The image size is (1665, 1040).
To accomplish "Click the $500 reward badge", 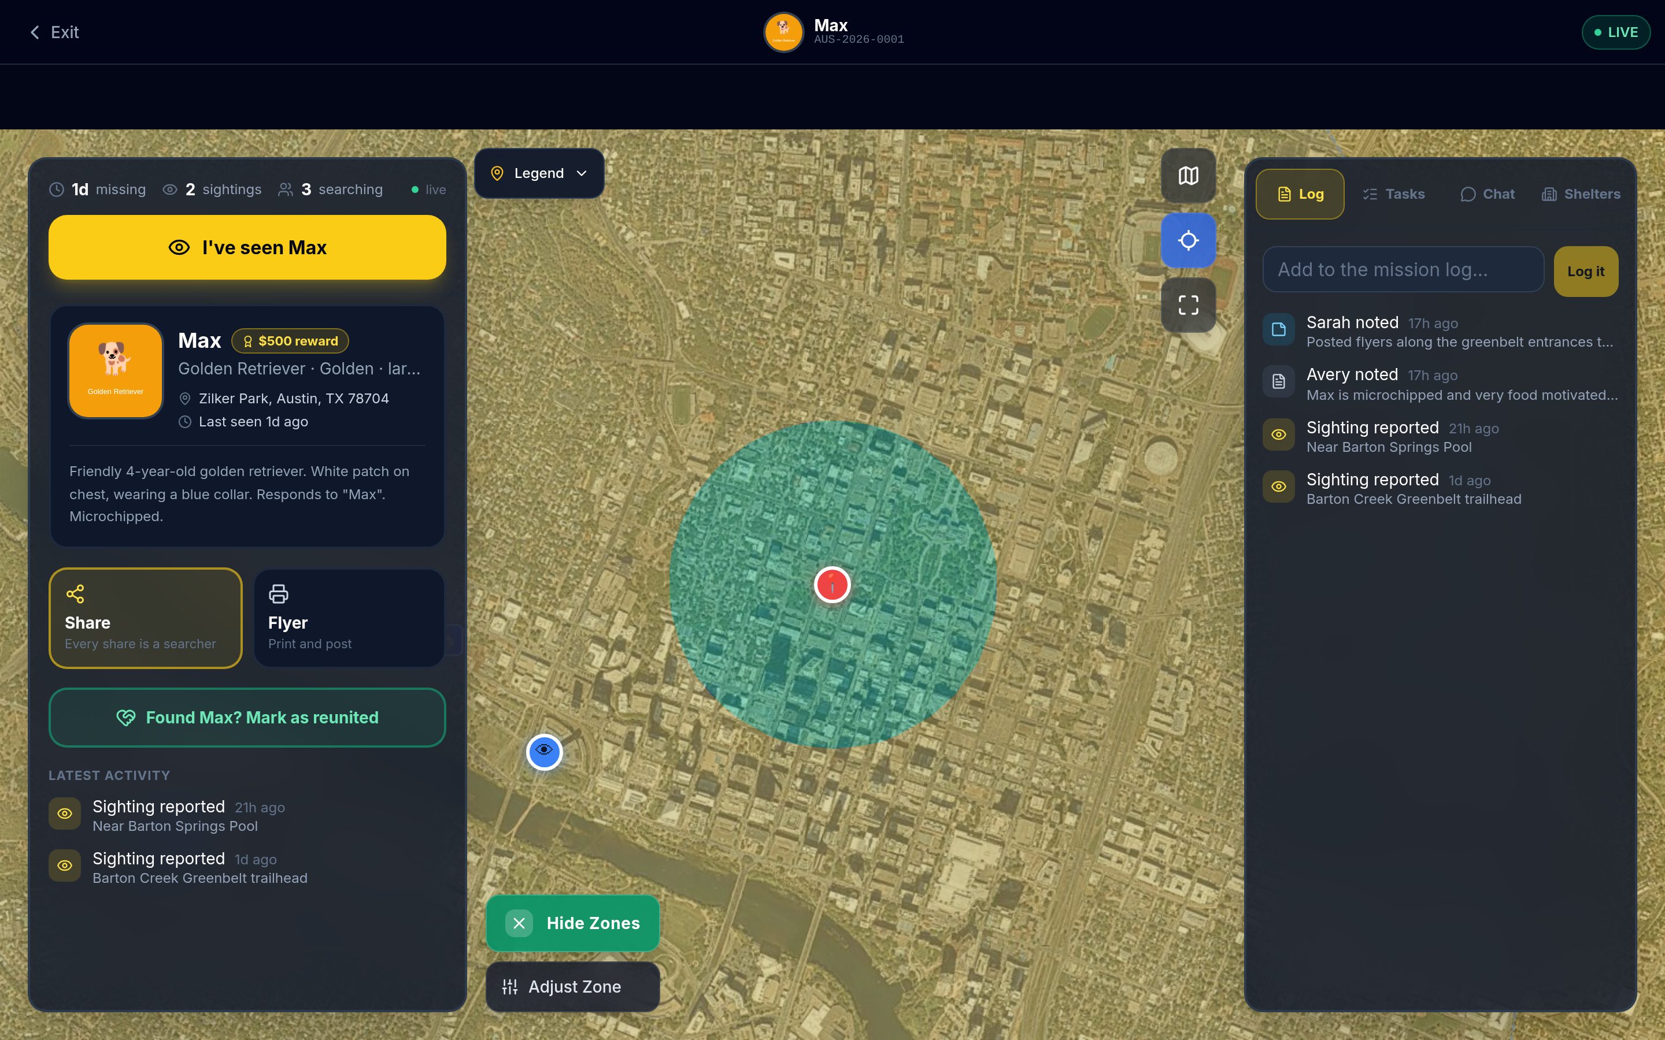I will click(290, 341).
